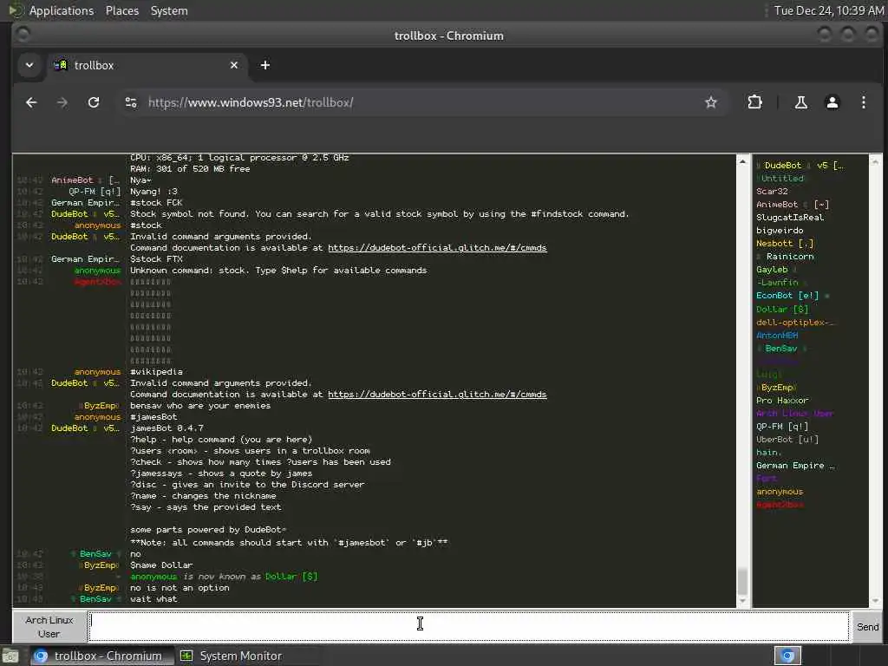The width and height of the screenshot is (888, 666).
Task: Open Chromium three-dot menu
Action: [x=863, y=102]
